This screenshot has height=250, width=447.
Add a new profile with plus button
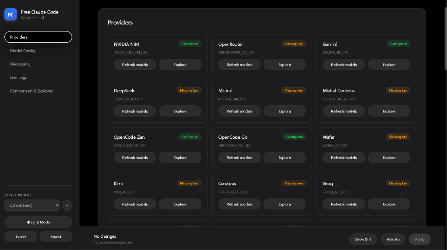[x=67, y=205]
